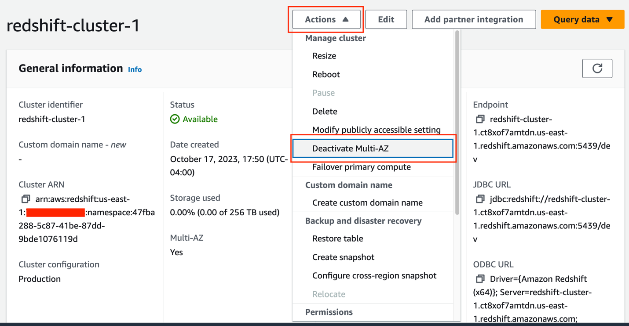Select Restore table option
Screen dimensions: 629x326
tap(337, 239)
